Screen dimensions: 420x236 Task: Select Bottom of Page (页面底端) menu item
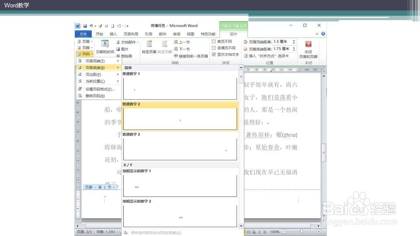point(98,68)
